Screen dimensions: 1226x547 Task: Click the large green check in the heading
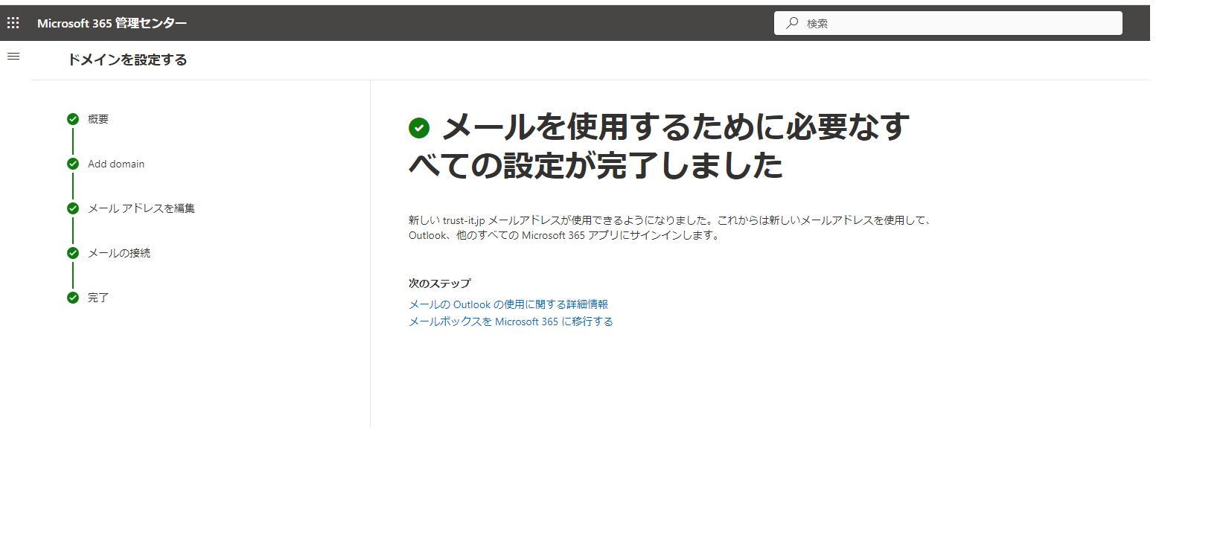419,128
